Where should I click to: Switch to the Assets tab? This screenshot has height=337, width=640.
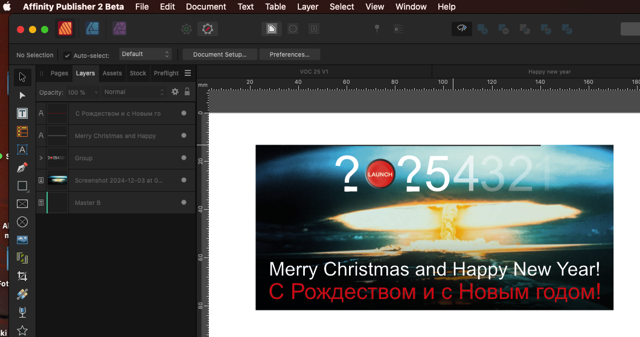point(112,73)
